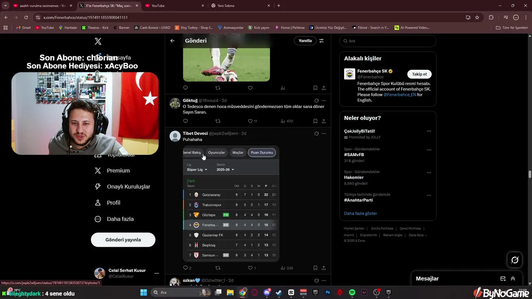This screenshot has width=532, height=299.
Task: Click the taskbar Ara search box
Action: pyautogui.click(x=181, y=292)
